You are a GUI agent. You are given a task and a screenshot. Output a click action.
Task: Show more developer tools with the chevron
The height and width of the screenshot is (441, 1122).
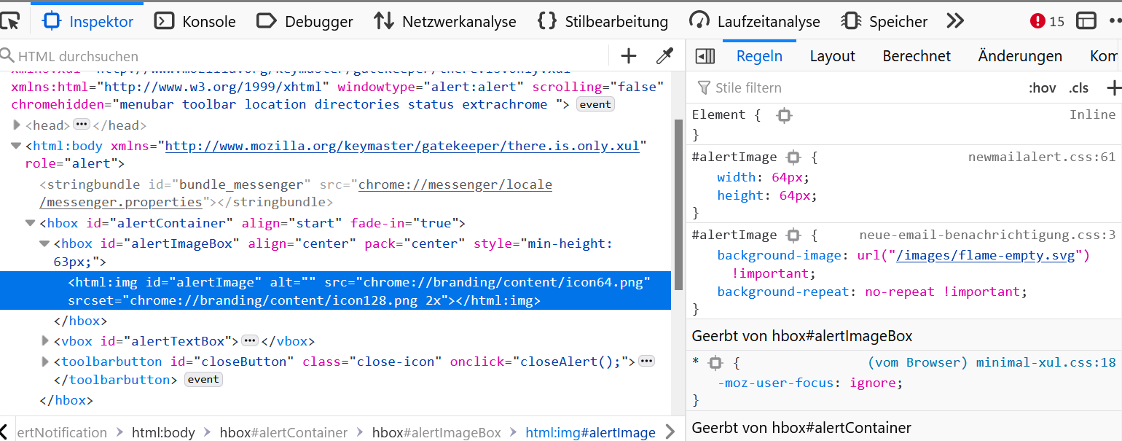[955, 21]
